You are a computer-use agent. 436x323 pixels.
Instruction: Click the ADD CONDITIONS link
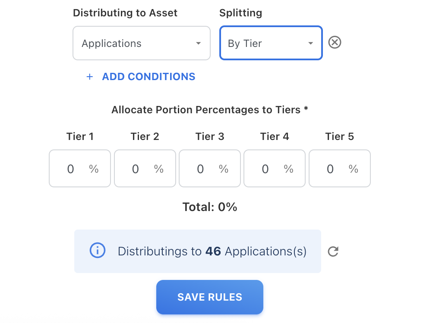148,77
